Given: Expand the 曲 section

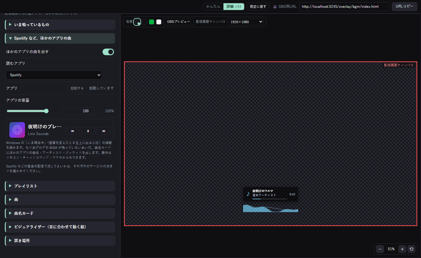Looking at the screenshot, I should click(60, 199).
